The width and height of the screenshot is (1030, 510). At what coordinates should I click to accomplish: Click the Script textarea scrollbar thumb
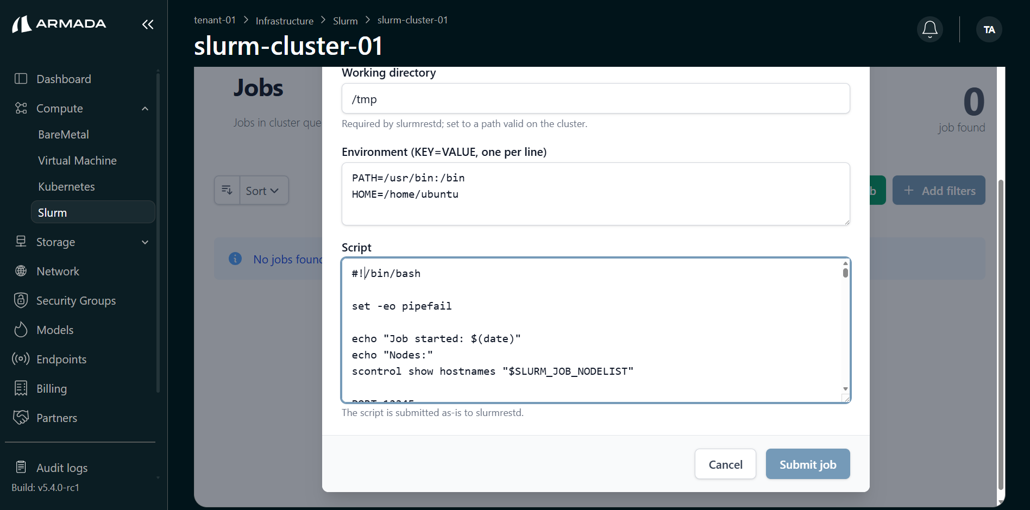845,272
